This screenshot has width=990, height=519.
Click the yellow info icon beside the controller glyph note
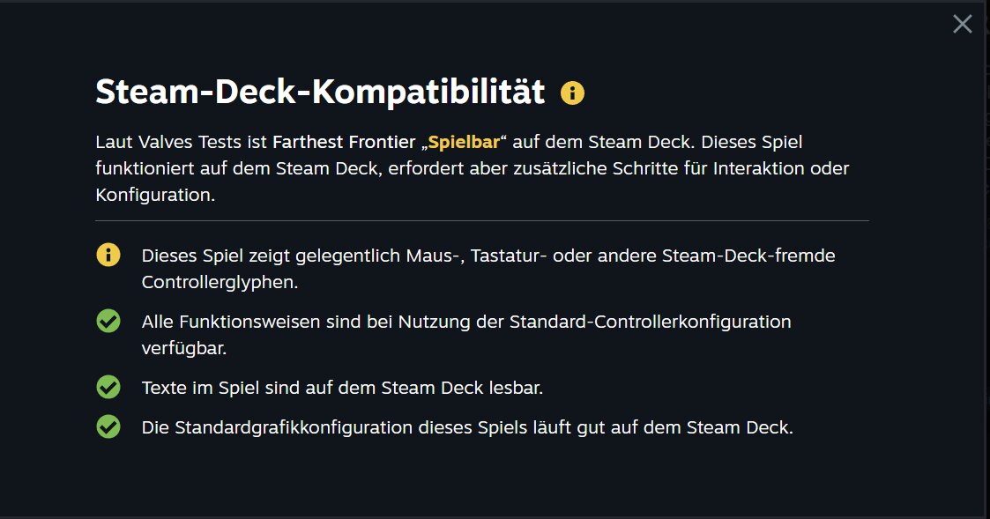click(x=108, y=256)
